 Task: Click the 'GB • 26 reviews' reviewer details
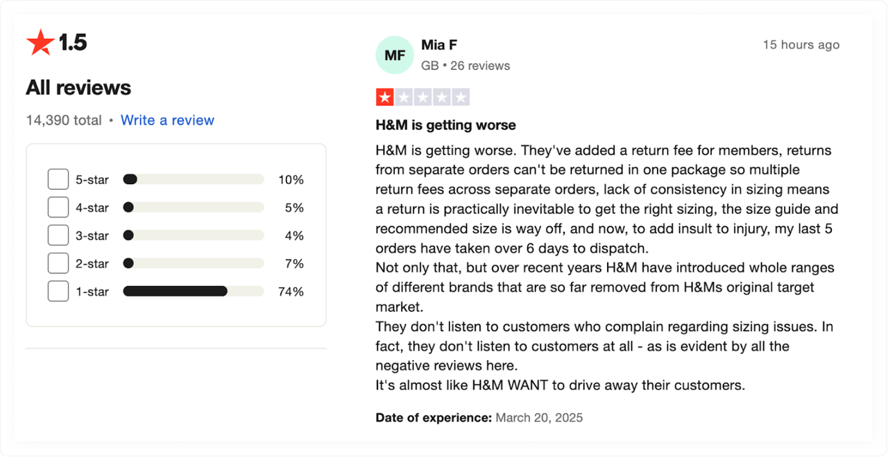point(466,66)
